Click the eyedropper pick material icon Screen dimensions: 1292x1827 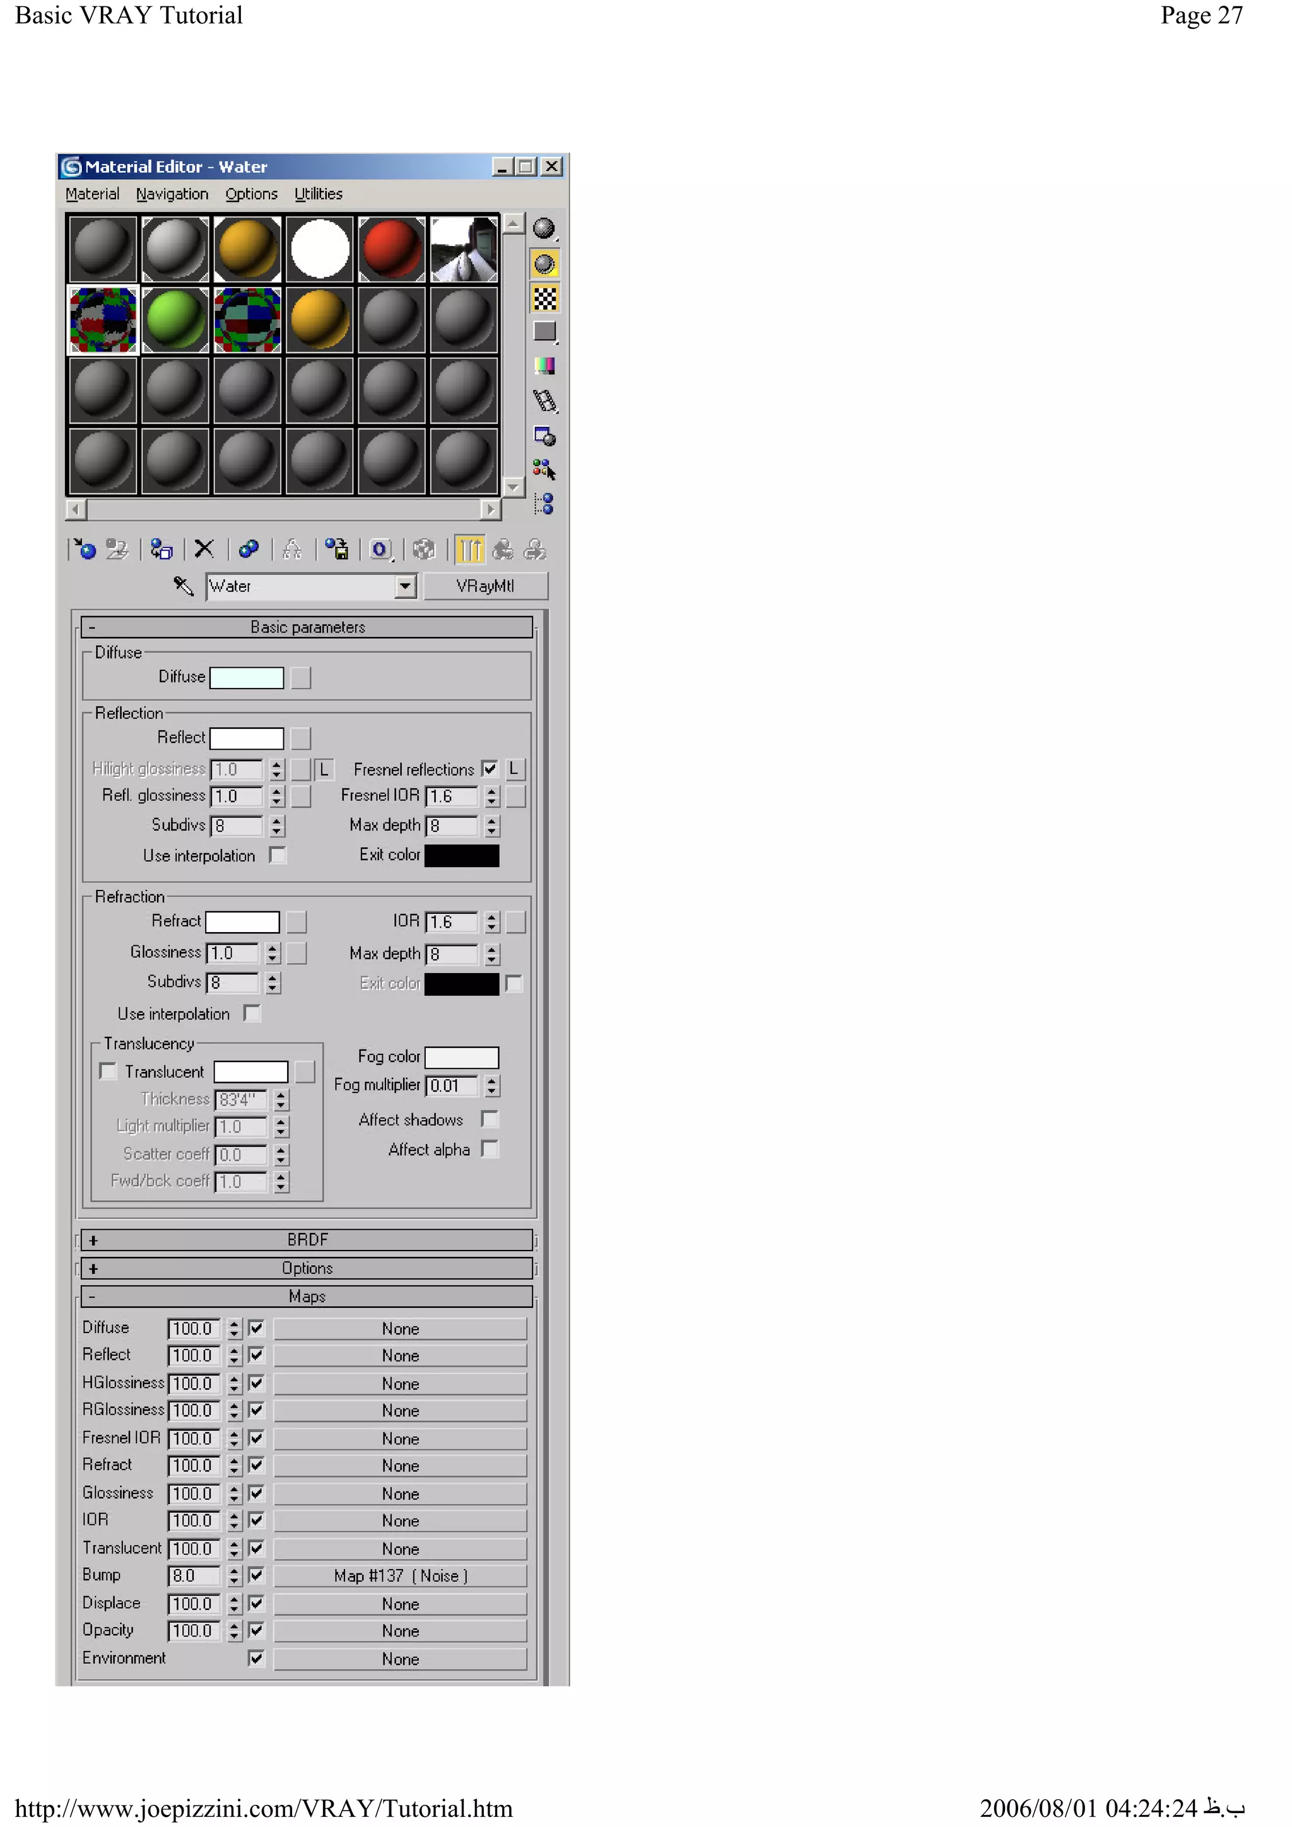coord(183,587)
